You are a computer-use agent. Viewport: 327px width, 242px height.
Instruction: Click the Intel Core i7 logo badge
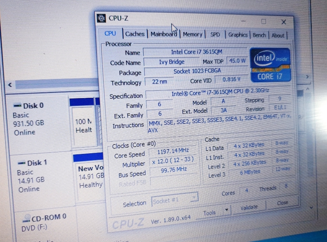click(x=270, y=65)
